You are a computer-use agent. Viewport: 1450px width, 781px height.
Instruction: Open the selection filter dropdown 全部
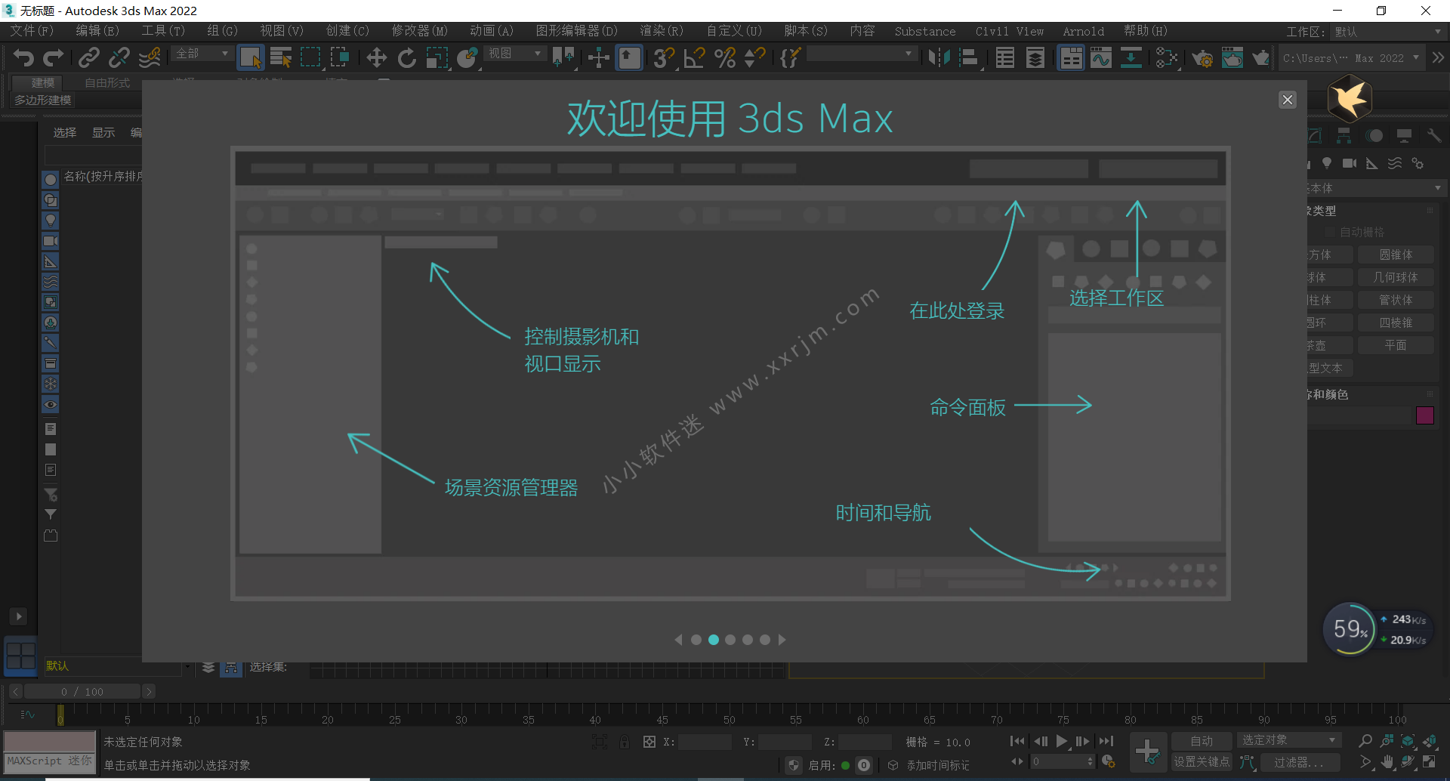point(202,54)
